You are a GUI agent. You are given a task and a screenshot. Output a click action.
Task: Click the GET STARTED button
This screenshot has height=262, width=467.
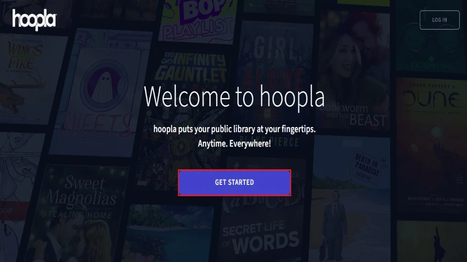(x=234, y=182)
